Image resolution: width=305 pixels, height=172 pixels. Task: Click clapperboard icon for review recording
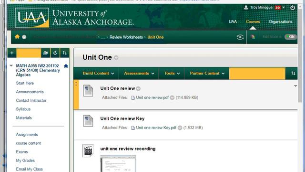(88, 150)
